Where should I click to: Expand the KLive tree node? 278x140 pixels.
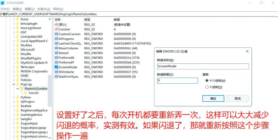tap(14, 19)
